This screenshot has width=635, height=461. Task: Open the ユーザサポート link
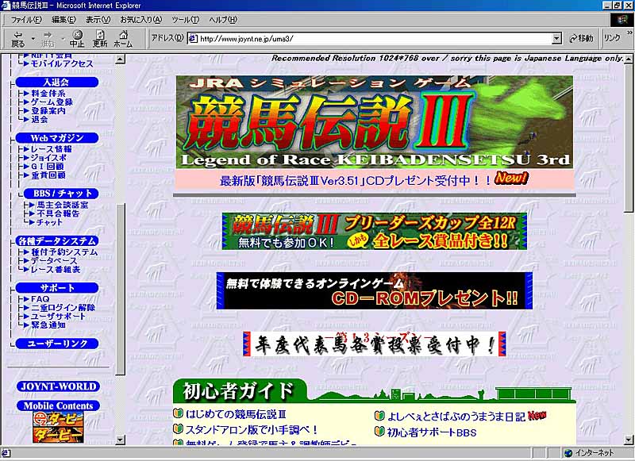pos(58,316)
